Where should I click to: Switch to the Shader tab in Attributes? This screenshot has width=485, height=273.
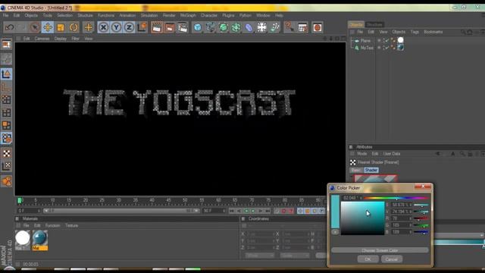[x=371, y=170]
